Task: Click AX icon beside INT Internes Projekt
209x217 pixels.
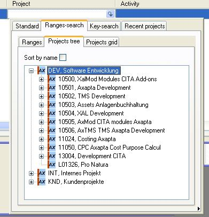Action: pos(42,173)
